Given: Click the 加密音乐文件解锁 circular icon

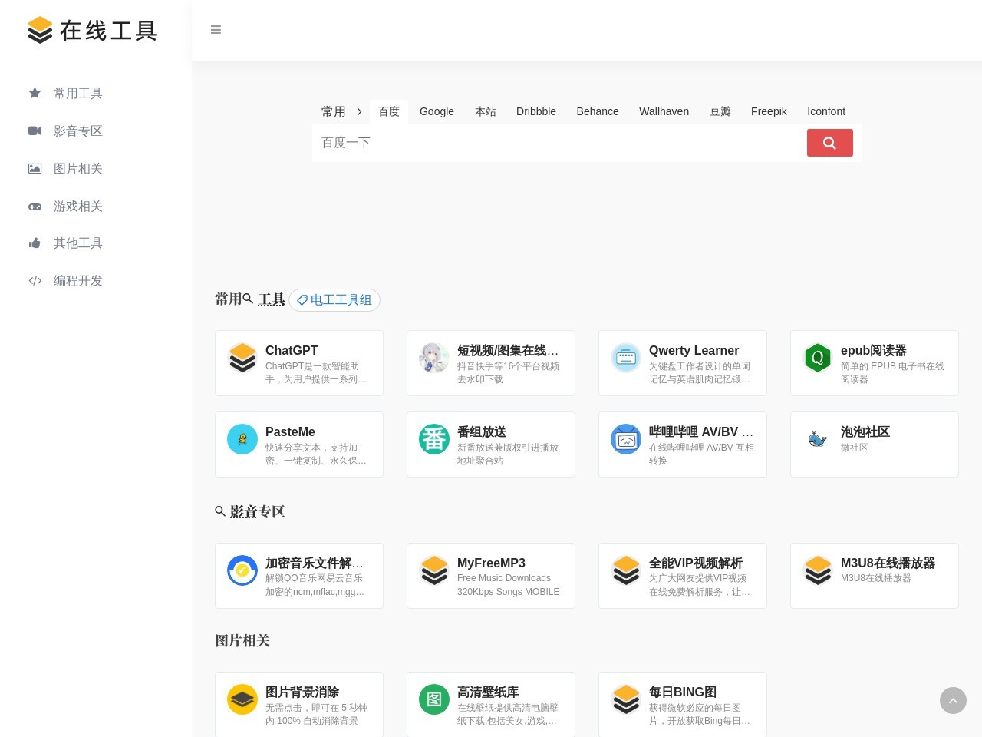Looking at the screenshot, I should tap(242, 570).
